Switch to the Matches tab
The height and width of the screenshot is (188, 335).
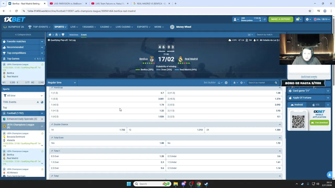(x=74, y=35)
